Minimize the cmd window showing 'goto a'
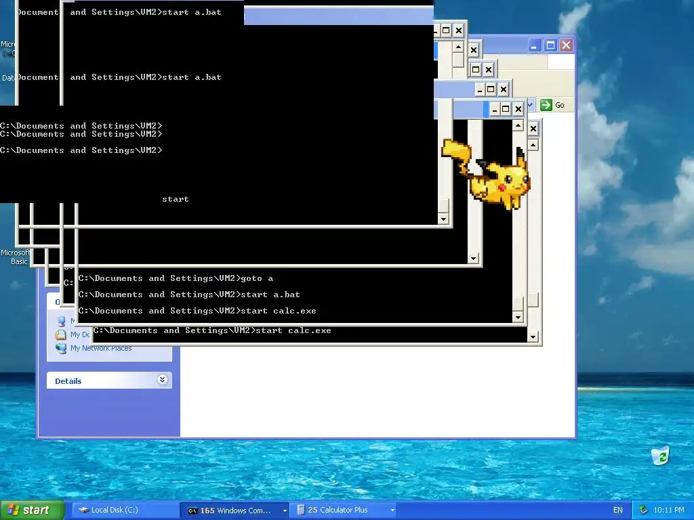Image resolution: width=694 pixels, height=520 pixels. coord(494,109)
